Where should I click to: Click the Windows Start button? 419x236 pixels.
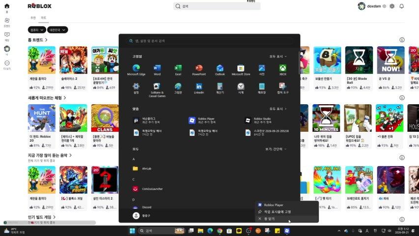[x=132, y=231]
